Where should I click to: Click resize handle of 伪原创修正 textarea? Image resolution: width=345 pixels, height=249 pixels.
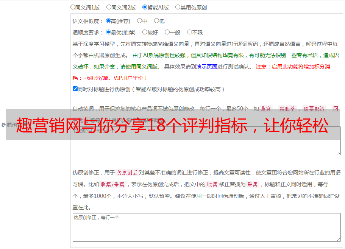[x=339, y=240]
